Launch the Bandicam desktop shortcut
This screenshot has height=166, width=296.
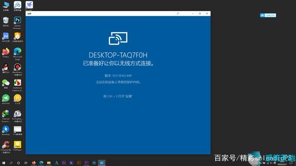click(x=18, y=69)
